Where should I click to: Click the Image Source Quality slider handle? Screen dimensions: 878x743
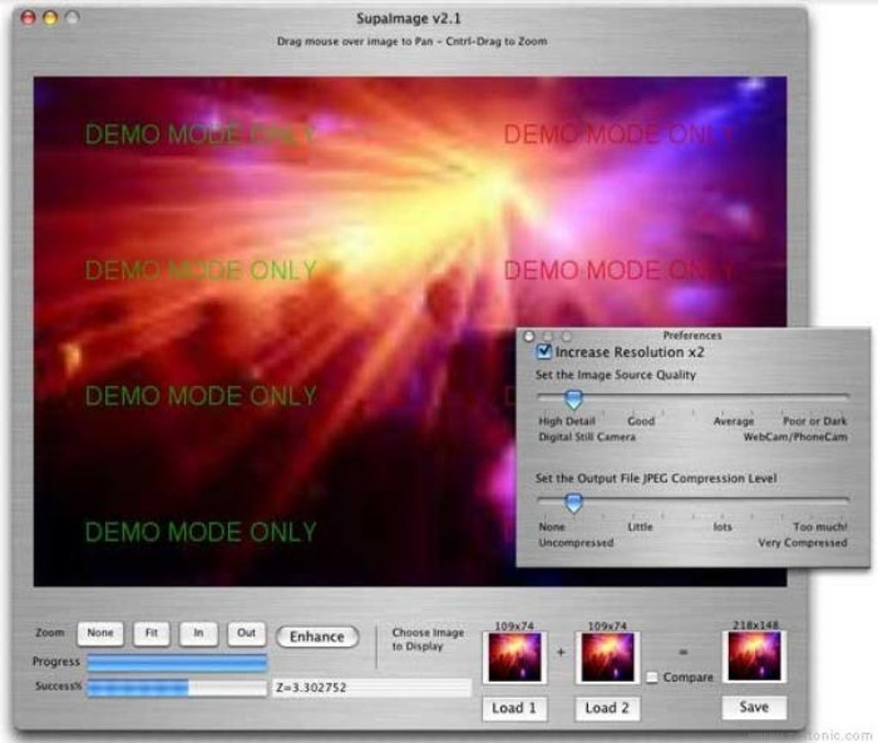(x=573, y=399)
